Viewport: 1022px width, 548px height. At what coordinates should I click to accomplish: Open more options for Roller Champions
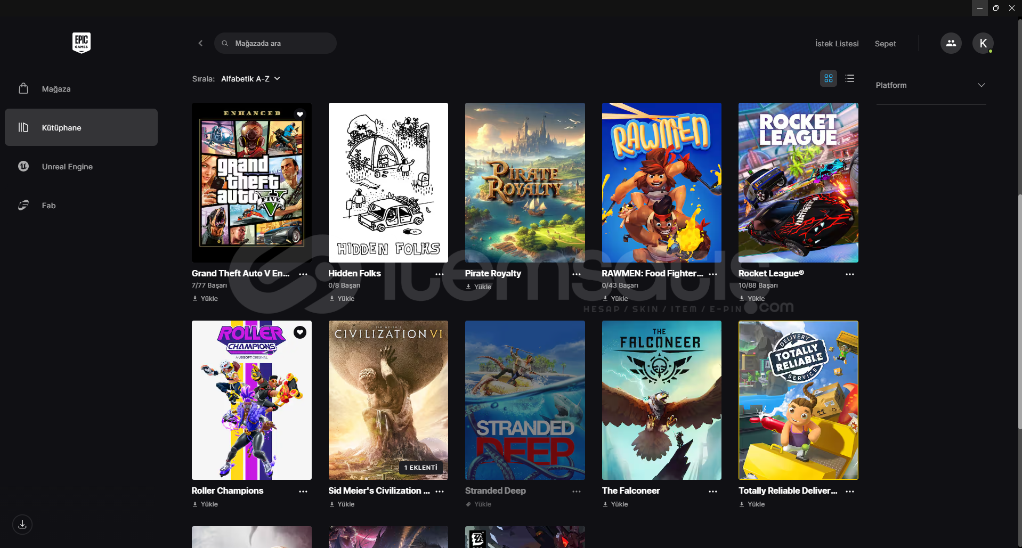[303, 492]
